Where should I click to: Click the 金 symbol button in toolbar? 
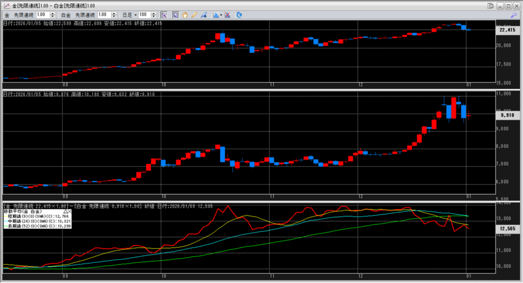pyautogui.click(x=7, y=15)
